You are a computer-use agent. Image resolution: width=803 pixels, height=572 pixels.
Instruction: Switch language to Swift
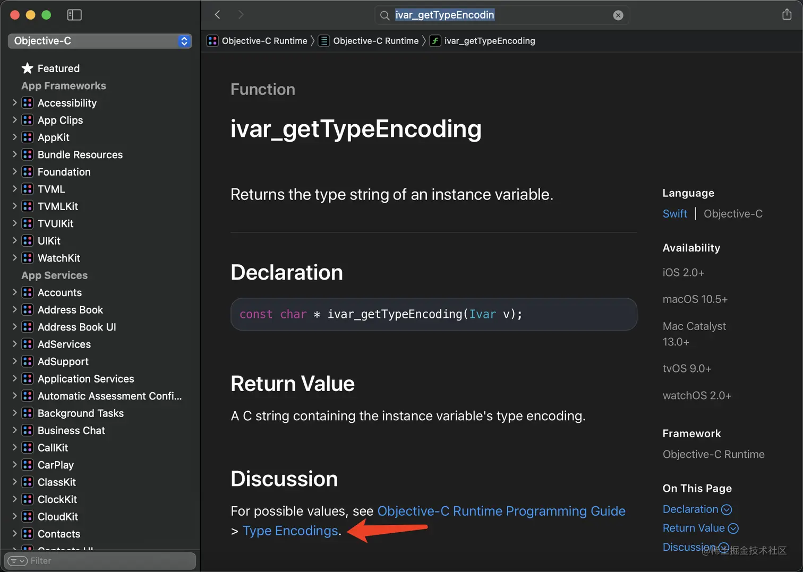click(x=675, y=214)
